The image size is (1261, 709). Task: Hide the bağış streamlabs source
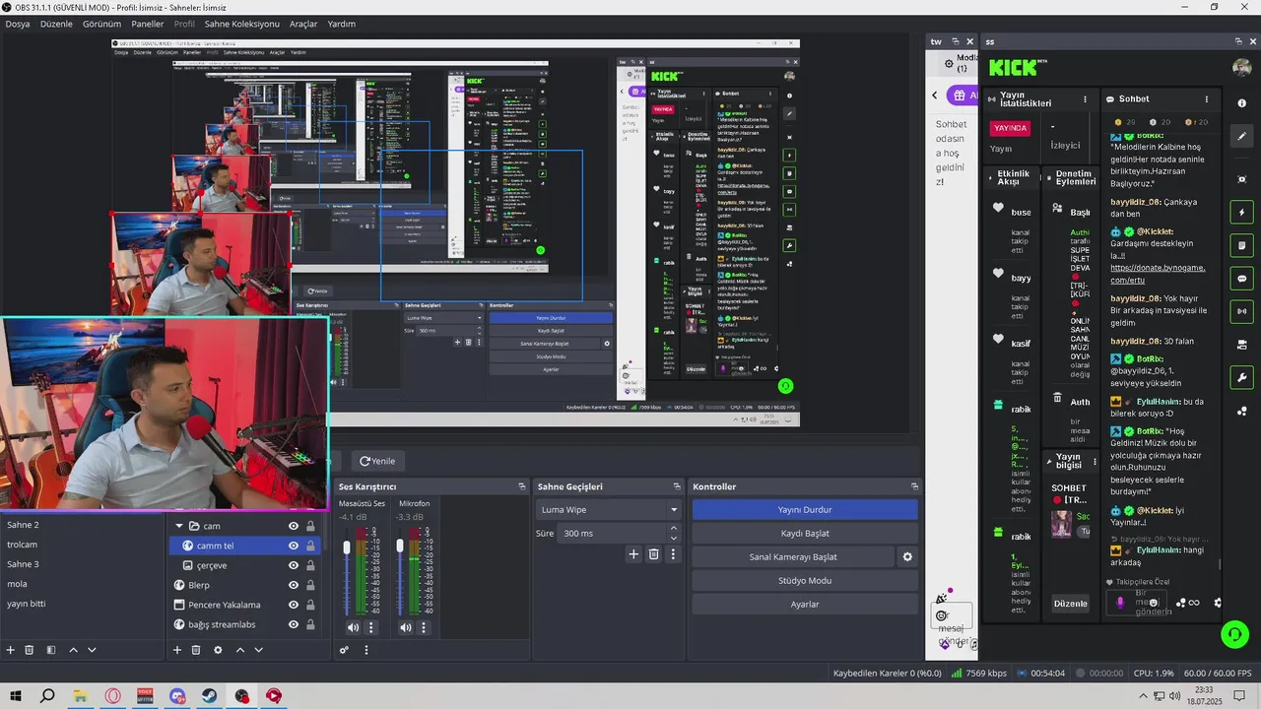294,624
